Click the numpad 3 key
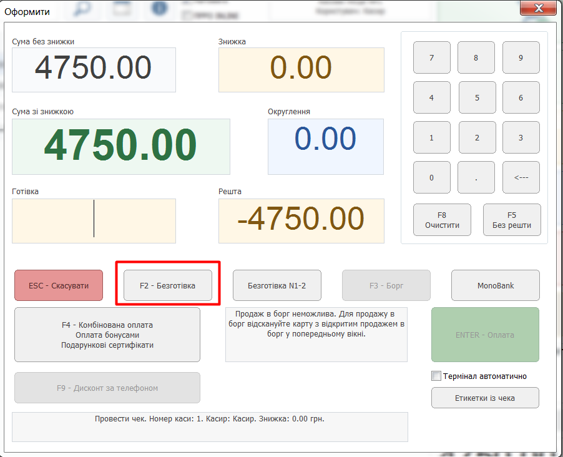Image resolution: width=563 pixels, height=457 pixels. tap(521, 137)
